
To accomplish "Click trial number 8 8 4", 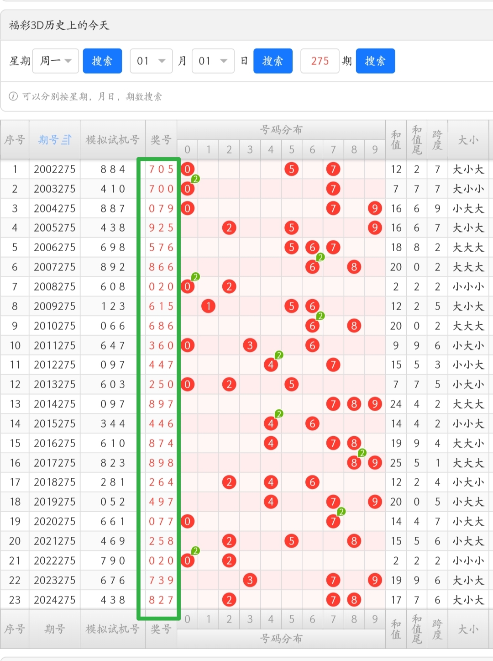I will point(113,169).
